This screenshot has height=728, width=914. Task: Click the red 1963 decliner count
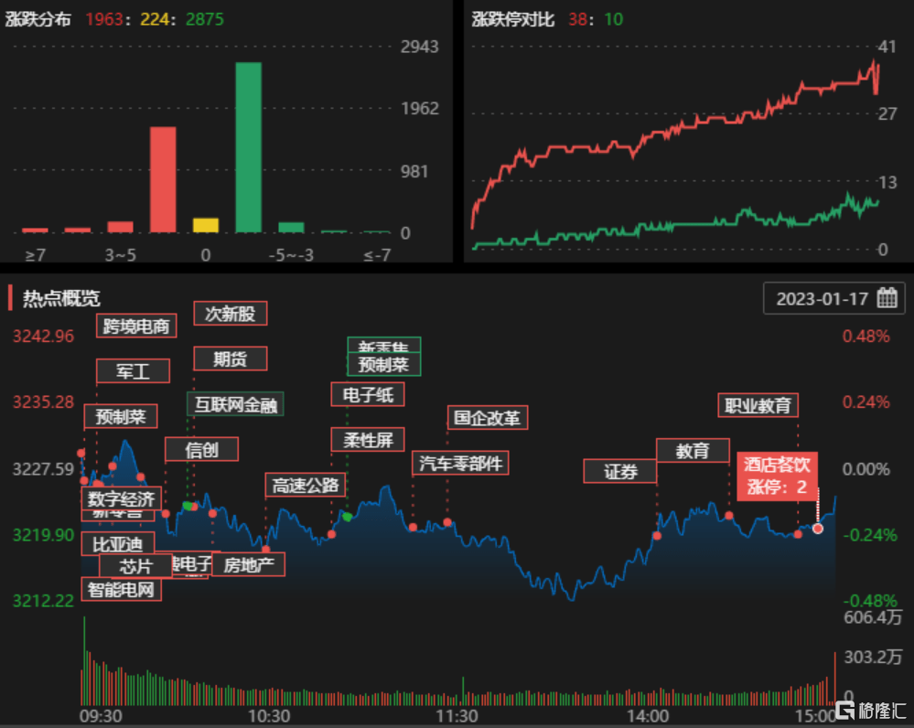(x=103, y=17)
